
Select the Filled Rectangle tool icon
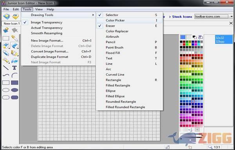click(x=14, y=83)
